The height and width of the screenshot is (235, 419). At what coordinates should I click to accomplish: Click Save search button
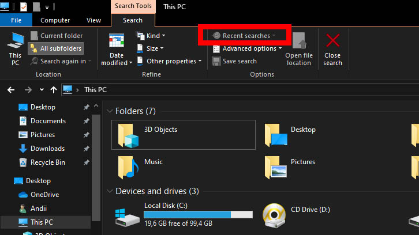pos(234,61)
